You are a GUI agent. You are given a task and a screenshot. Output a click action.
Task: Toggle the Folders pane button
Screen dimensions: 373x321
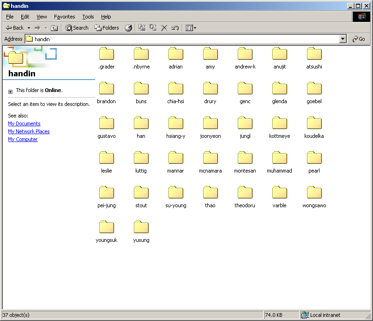pyautogui.click(x=107, y=28)
